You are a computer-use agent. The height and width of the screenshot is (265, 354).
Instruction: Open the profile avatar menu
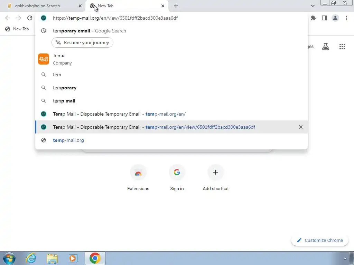click(x=335, y=18)
